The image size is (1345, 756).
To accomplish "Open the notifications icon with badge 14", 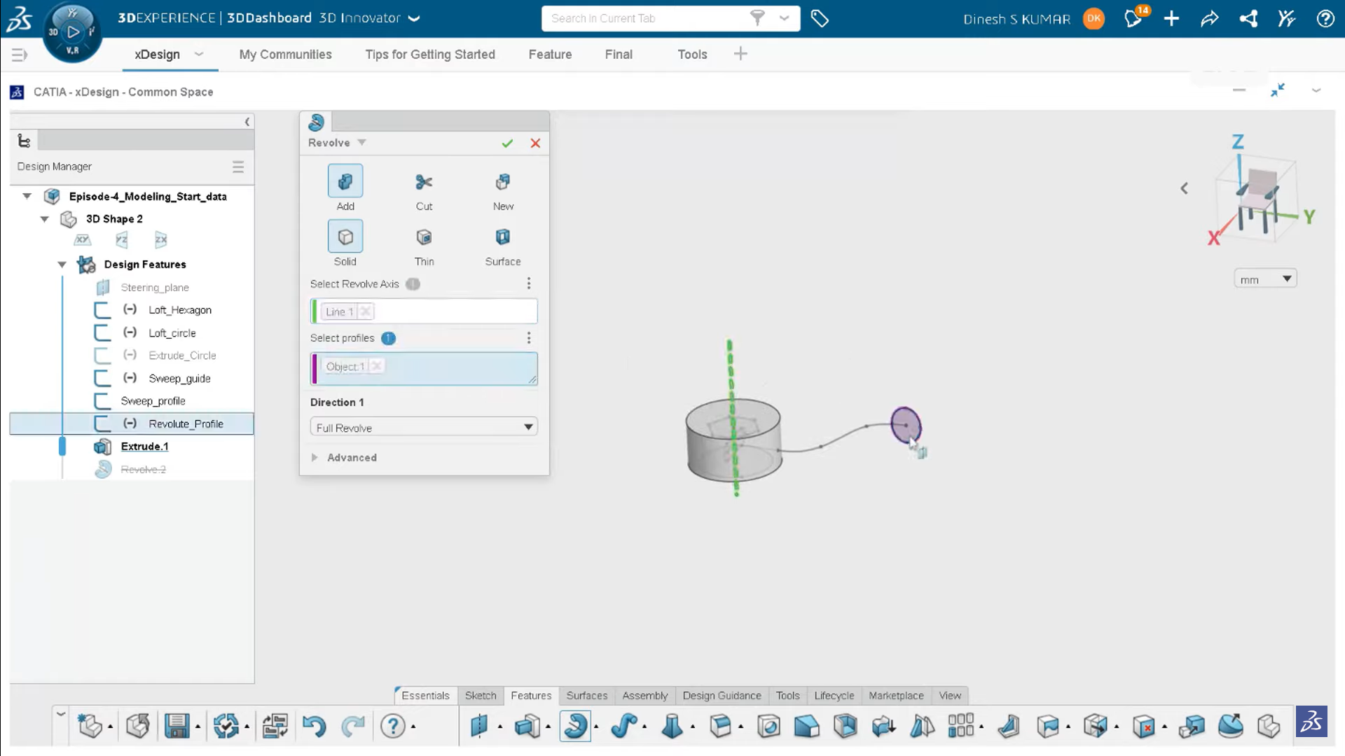I will pos(1134,17).
